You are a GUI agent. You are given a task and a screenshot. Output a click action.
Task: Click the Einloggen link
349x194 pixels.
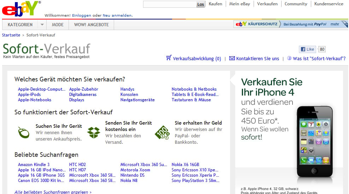82,15
